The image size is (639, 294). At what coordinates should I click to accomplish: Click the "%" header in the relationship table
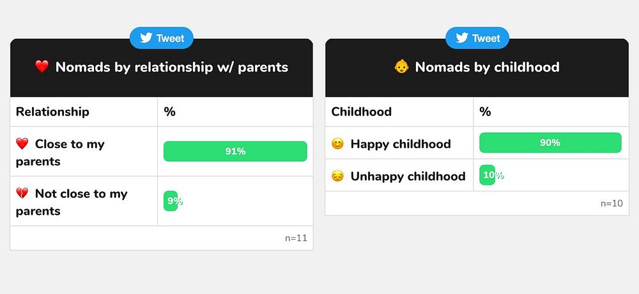pyautogui.click(x=169, y=112)
